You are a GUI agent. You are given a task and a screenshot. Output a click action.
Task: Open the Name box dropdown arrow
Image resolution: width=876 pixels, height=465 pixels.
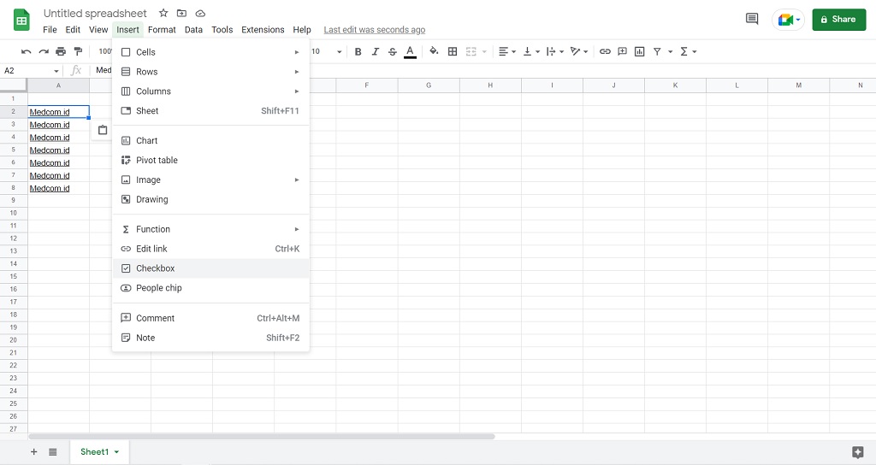[x=56, y=71]
